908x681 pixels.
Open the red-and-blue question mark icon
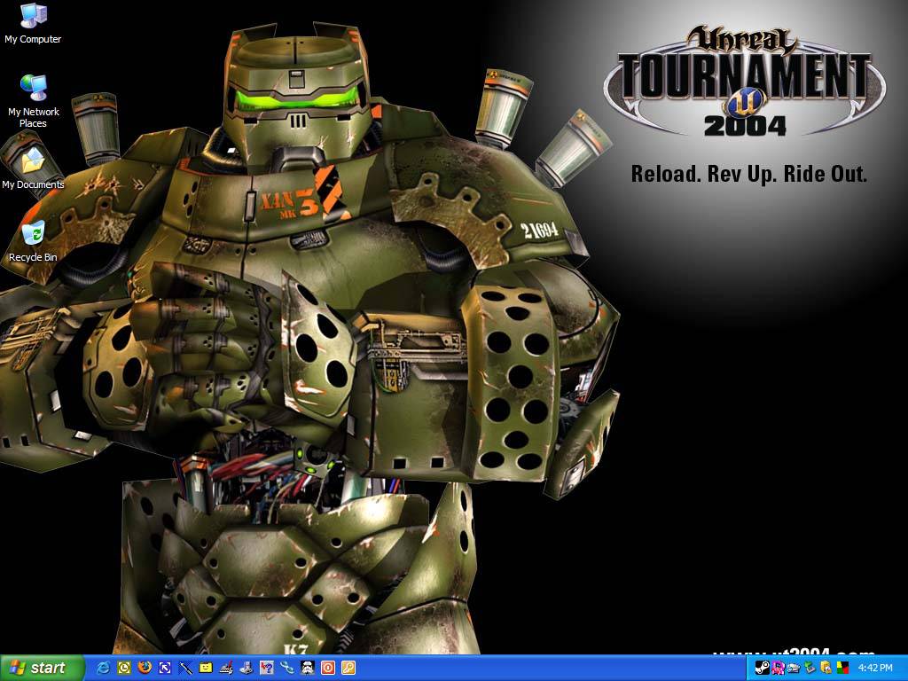(x=266, y=668)
